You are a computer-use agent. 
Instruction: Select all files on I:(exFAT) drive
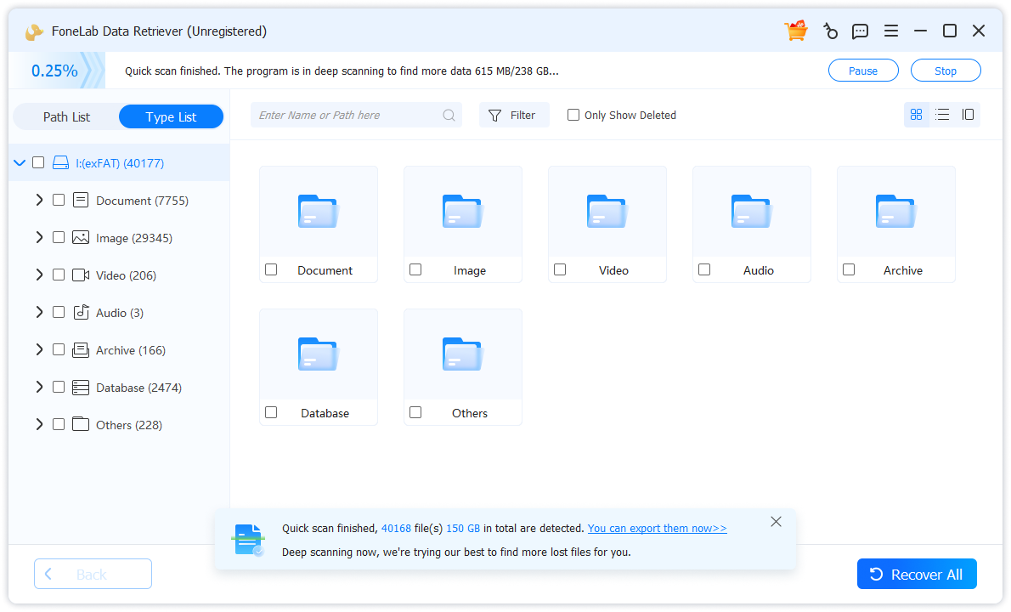(38, 161)
